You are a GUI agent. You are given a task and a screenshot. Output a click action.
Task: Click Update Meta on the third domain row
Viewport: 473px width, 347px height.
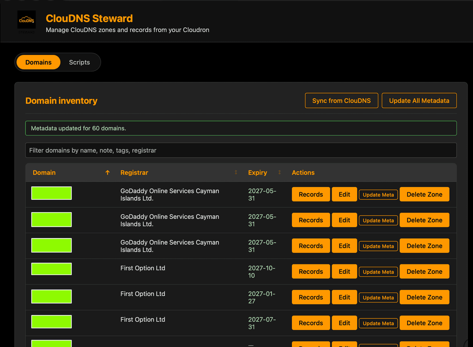point(378,246)
